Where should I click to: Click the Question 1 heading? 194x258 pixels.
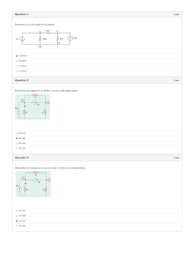pos(22,14)
